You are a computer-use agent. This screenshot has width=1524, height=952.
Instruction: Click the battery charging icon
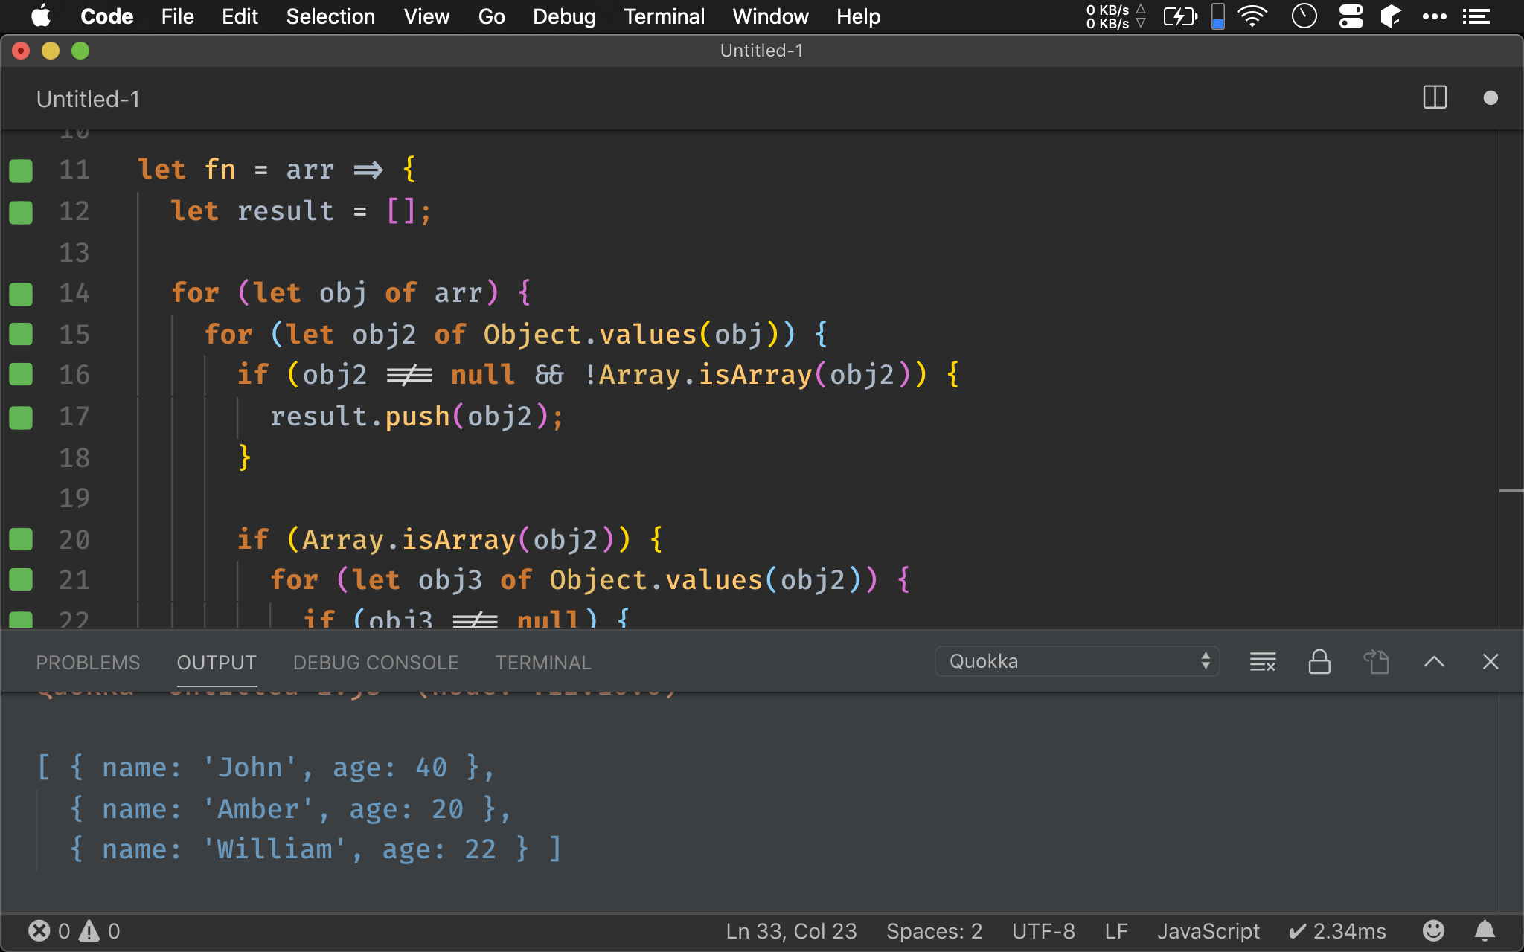[x=1180, y=16]
